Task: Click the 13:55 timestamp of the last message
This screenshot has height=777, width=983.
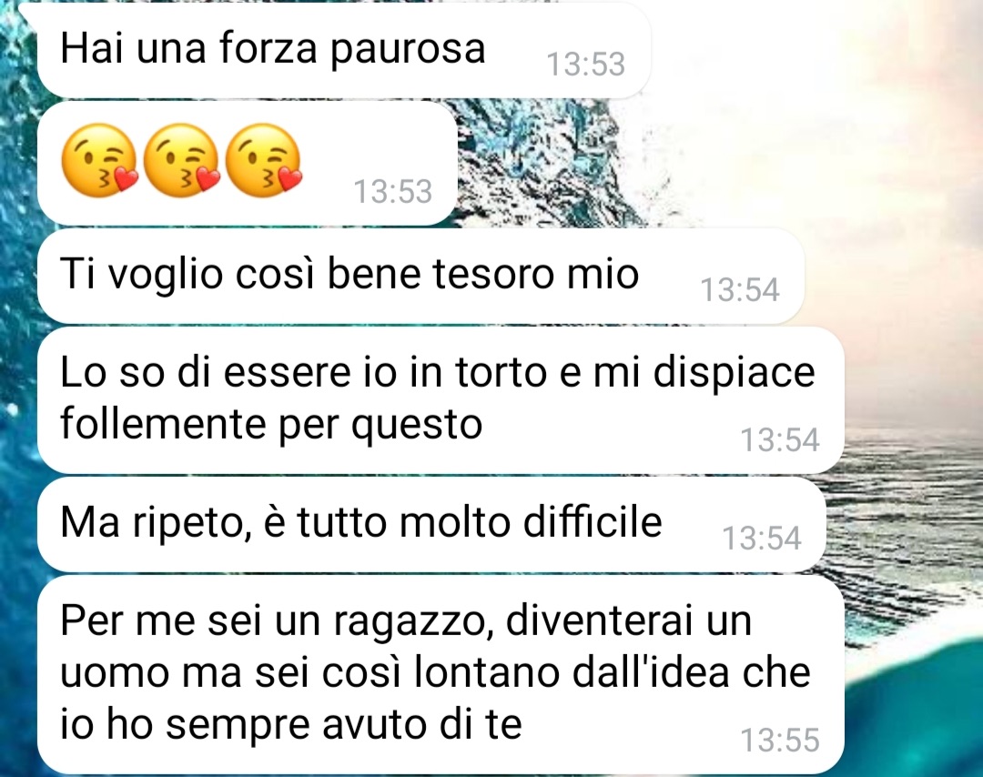Action: [x=780, y=740]
